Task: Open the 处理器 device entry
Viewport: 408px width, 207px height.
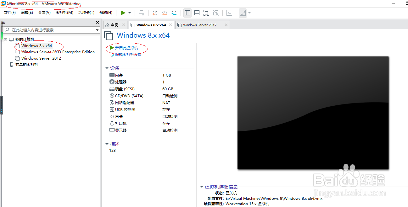Action: pyautogui.click(x=121, y=82)
